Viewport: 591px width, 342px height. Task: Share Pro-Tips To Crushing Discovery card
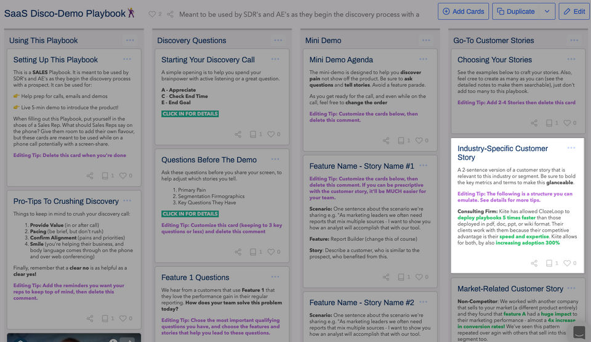[x=90, y=318]
